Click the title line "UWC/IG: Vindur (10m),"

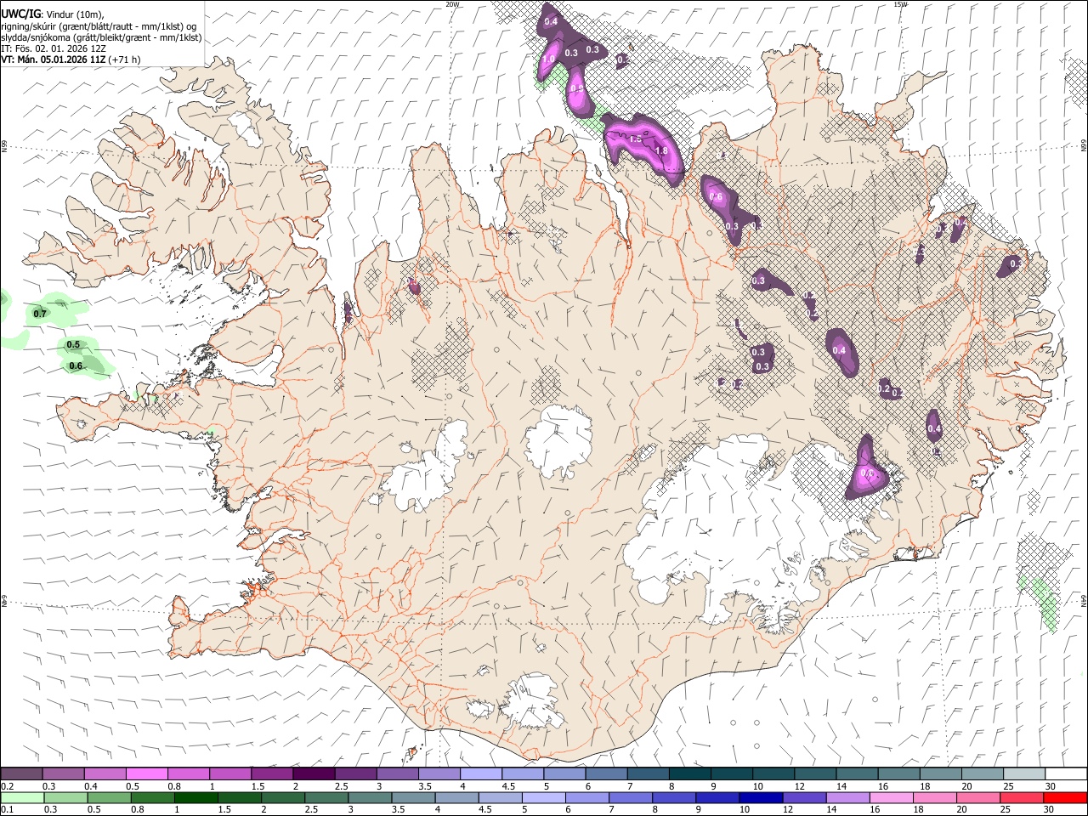(53, 14)
